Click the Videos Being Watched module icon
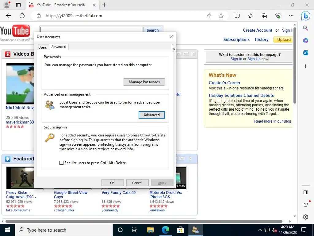Viewport: 314px width, 236px height. pos(8,54)
